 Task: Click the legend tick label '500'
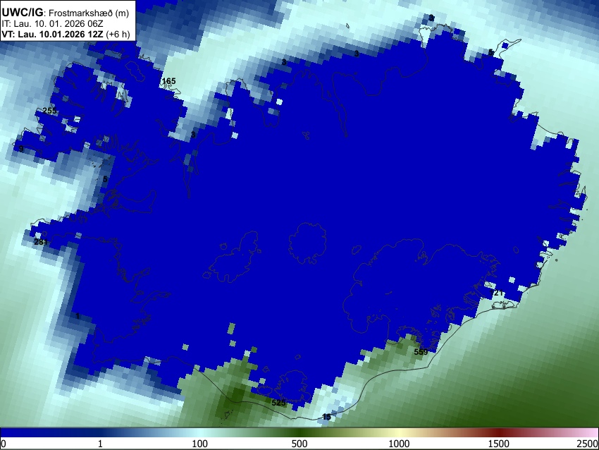point(299,444)
